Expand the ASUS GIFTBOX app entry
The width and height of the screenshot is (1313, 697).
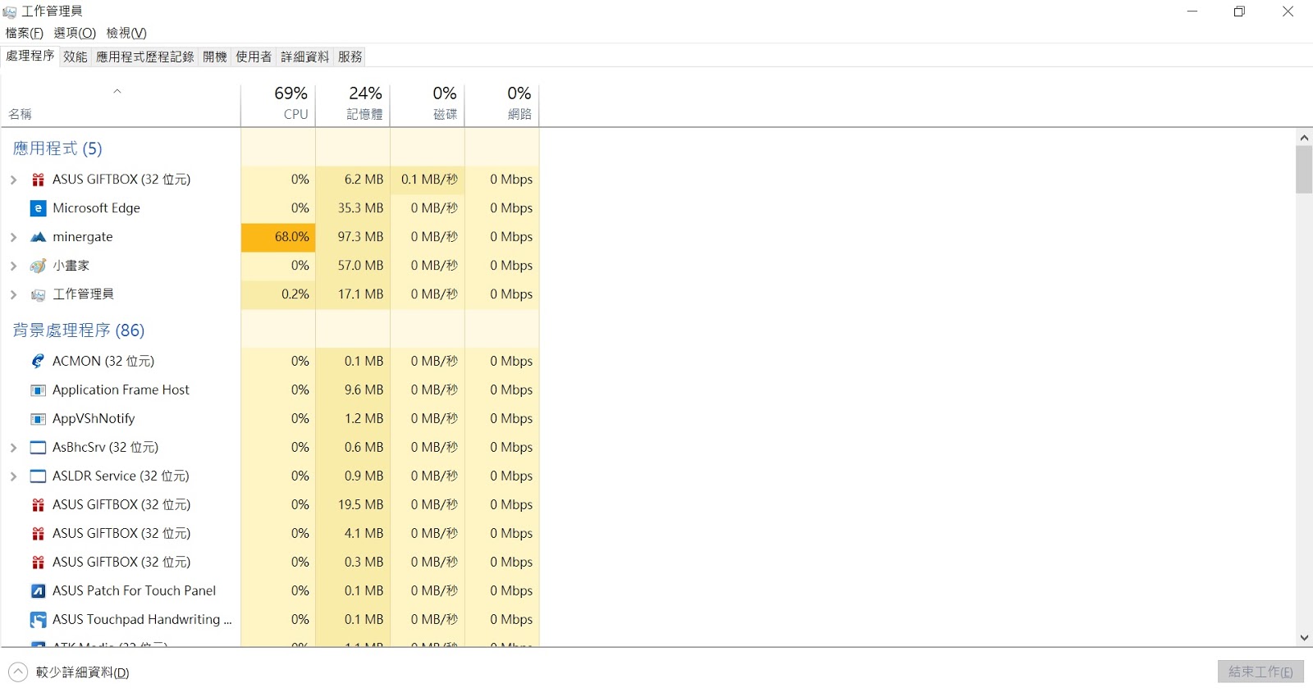[x=13, y=180]
